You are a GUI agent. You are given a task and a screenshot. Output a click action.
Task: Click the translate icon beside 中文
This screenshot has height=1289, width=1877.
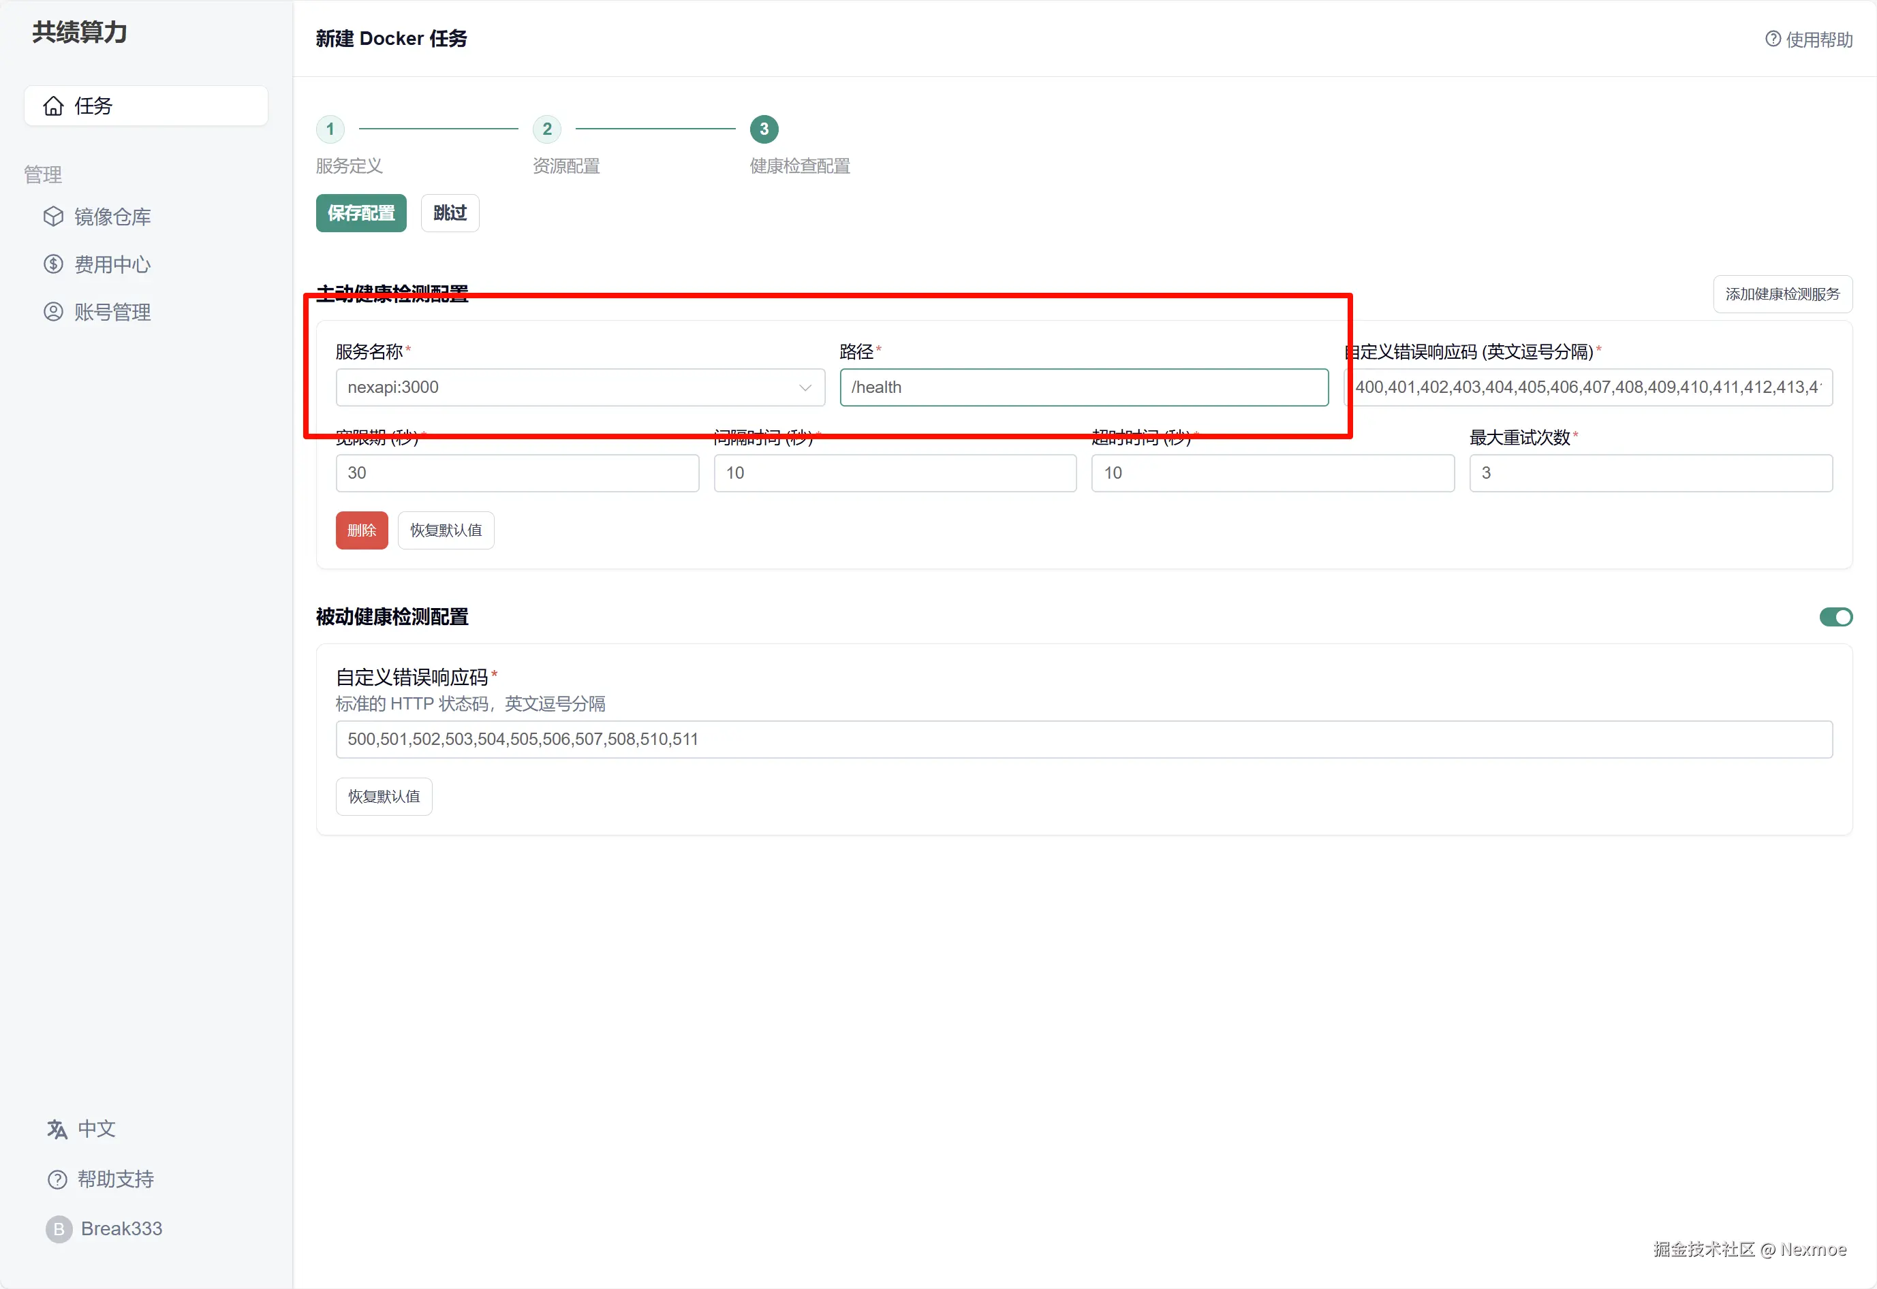coord(57,1129)
